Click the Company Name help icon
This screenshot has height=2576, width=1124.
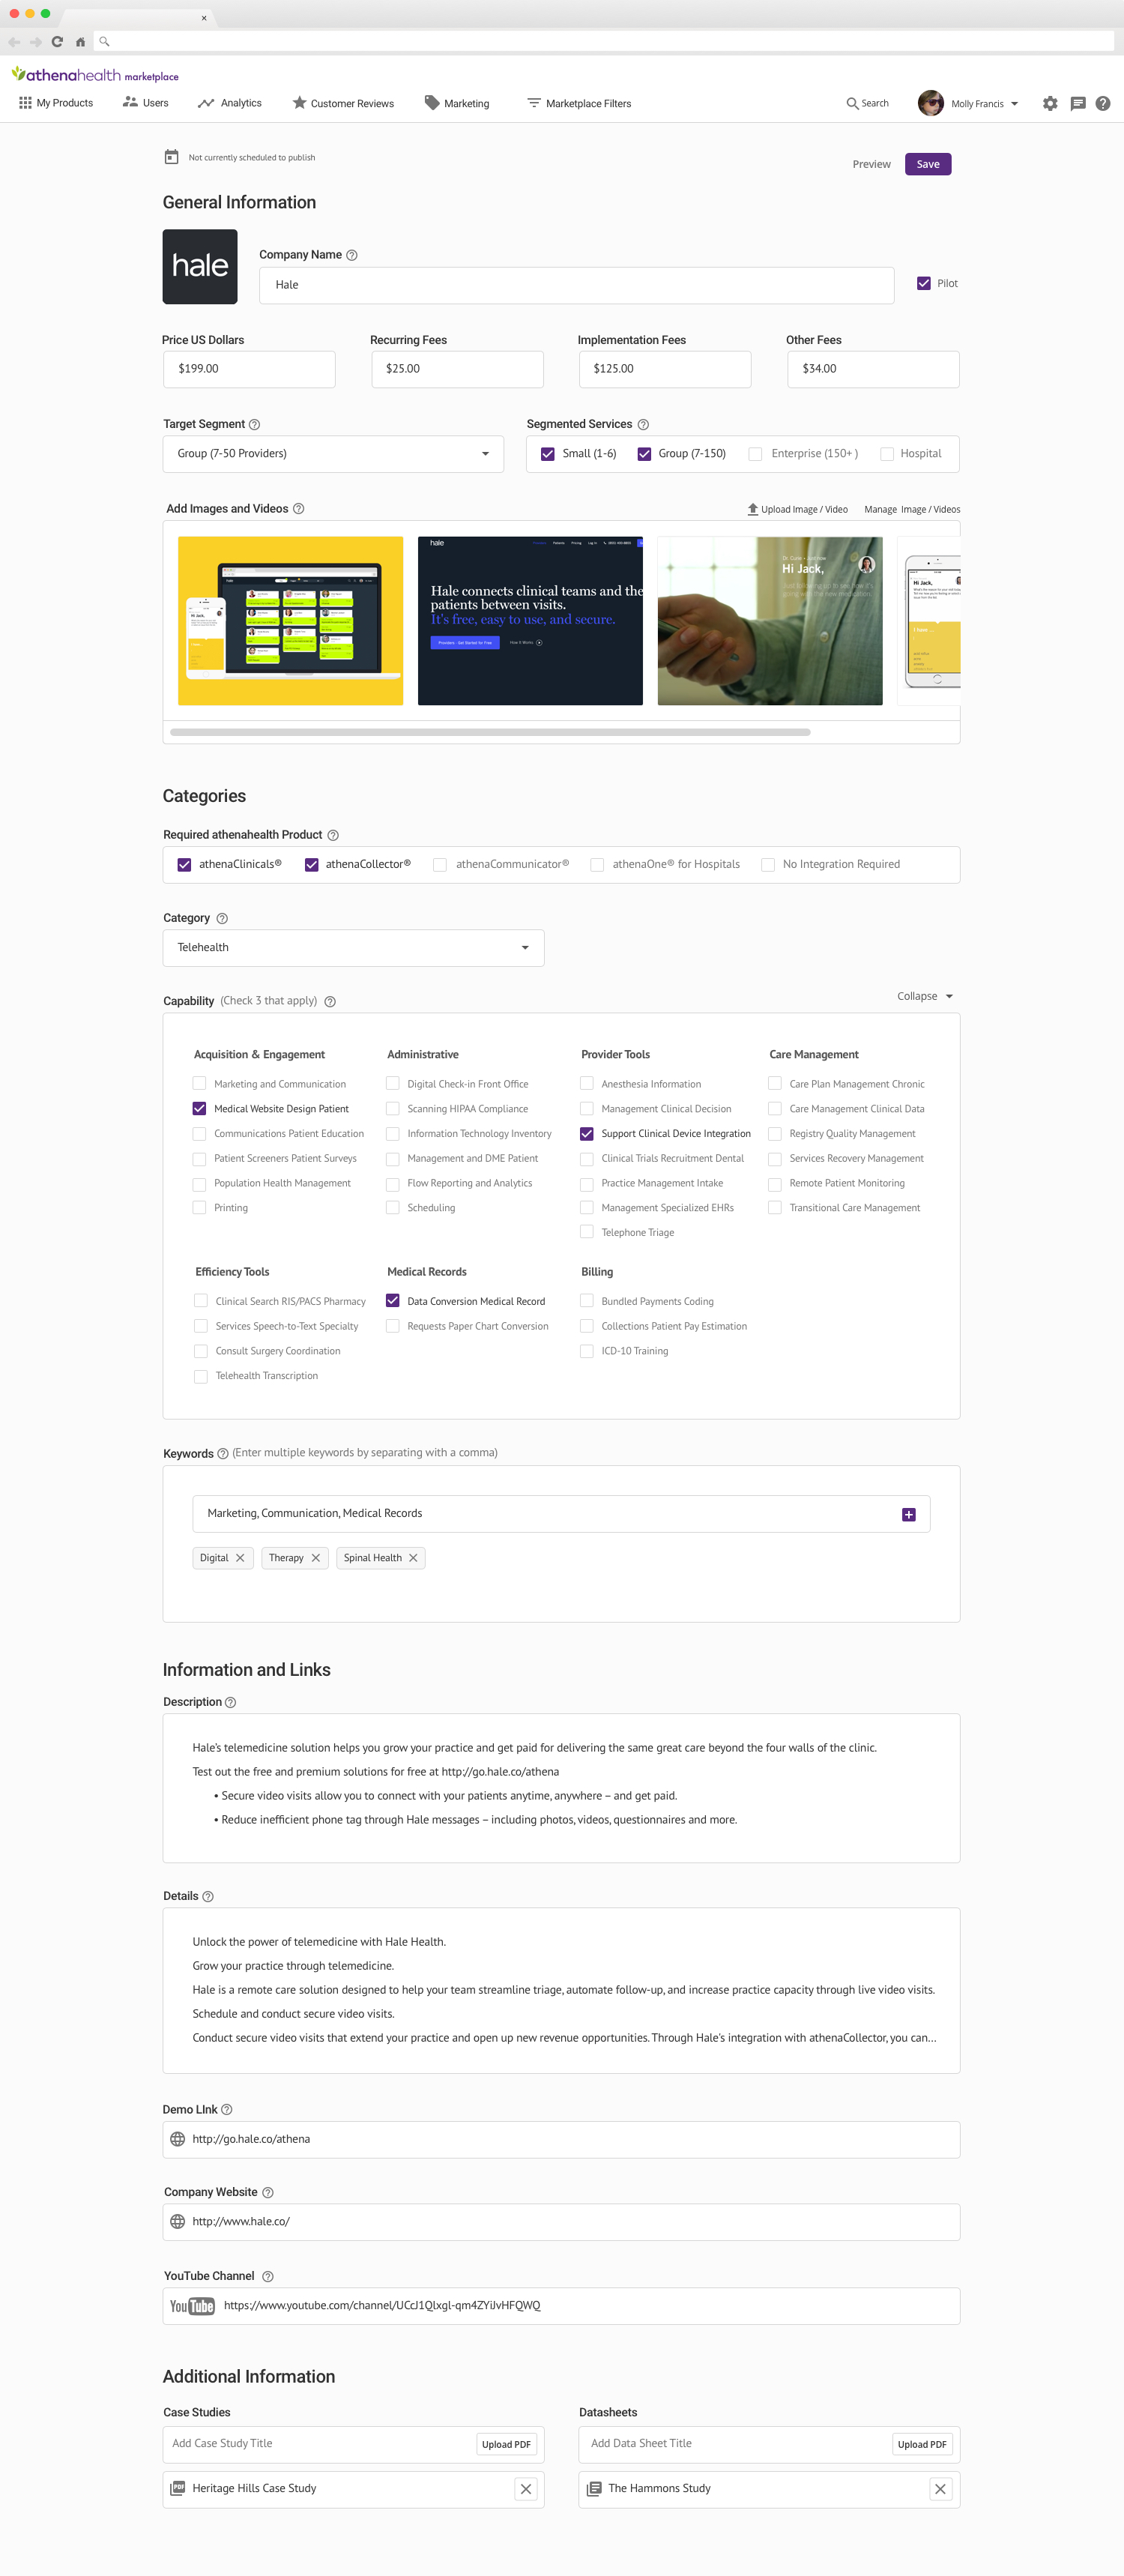[x=352, y=255]
